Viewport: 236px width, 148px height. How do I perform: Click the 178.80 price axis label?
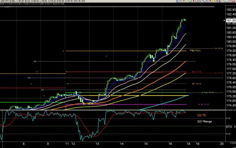tap(231, 55)
